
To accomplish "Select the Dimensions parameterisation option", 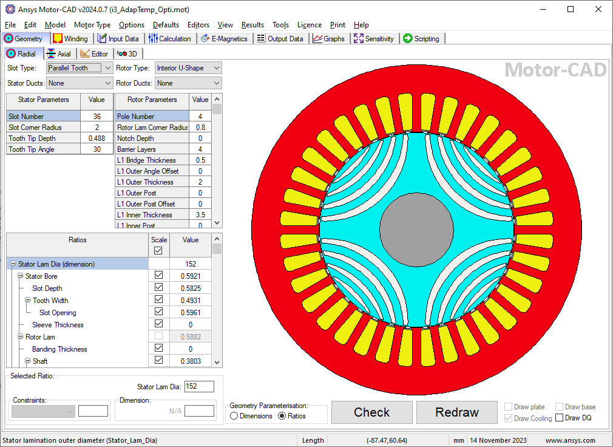I will 234,416.
